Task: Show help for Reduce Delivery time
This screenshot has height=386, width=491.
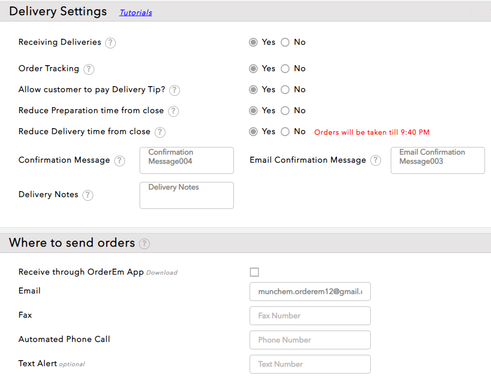Action: (x=160, y=132)
